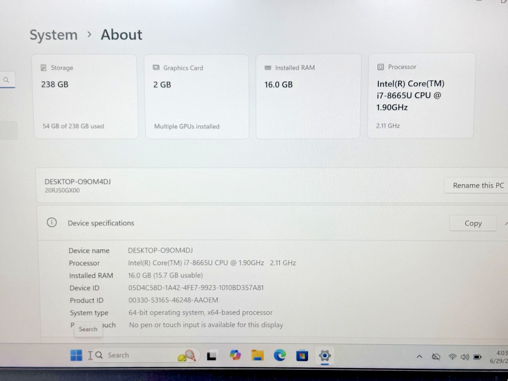Click the Installed RAM chip icon
The image size is (508, 381).
[x=268, y=68]
